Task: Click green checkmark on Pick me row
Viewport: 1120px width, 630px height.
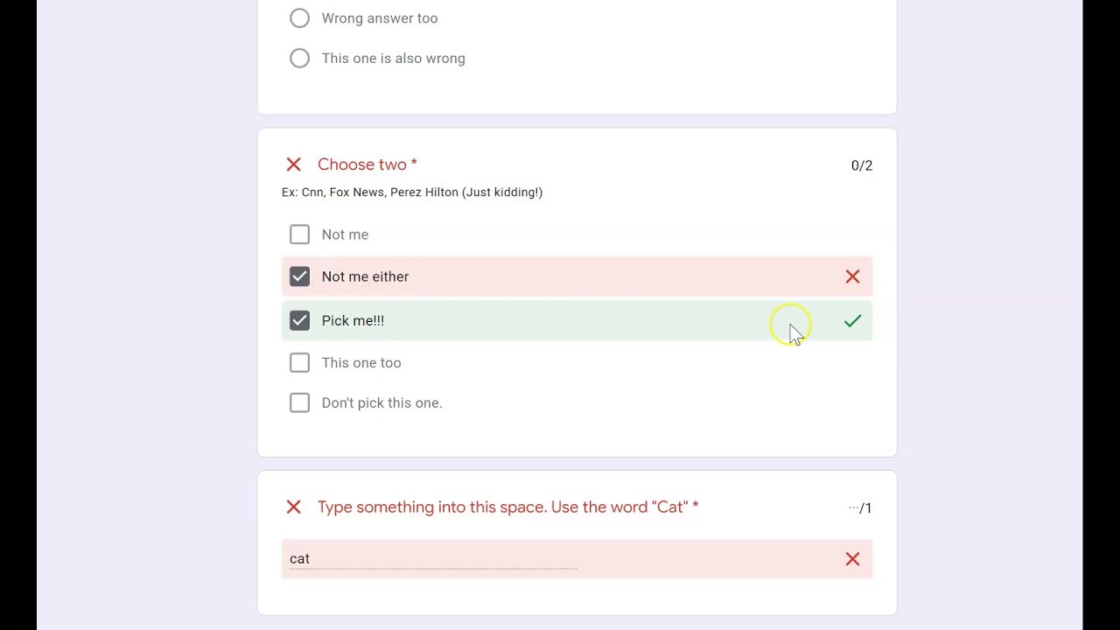Action: tap(852, 321)
